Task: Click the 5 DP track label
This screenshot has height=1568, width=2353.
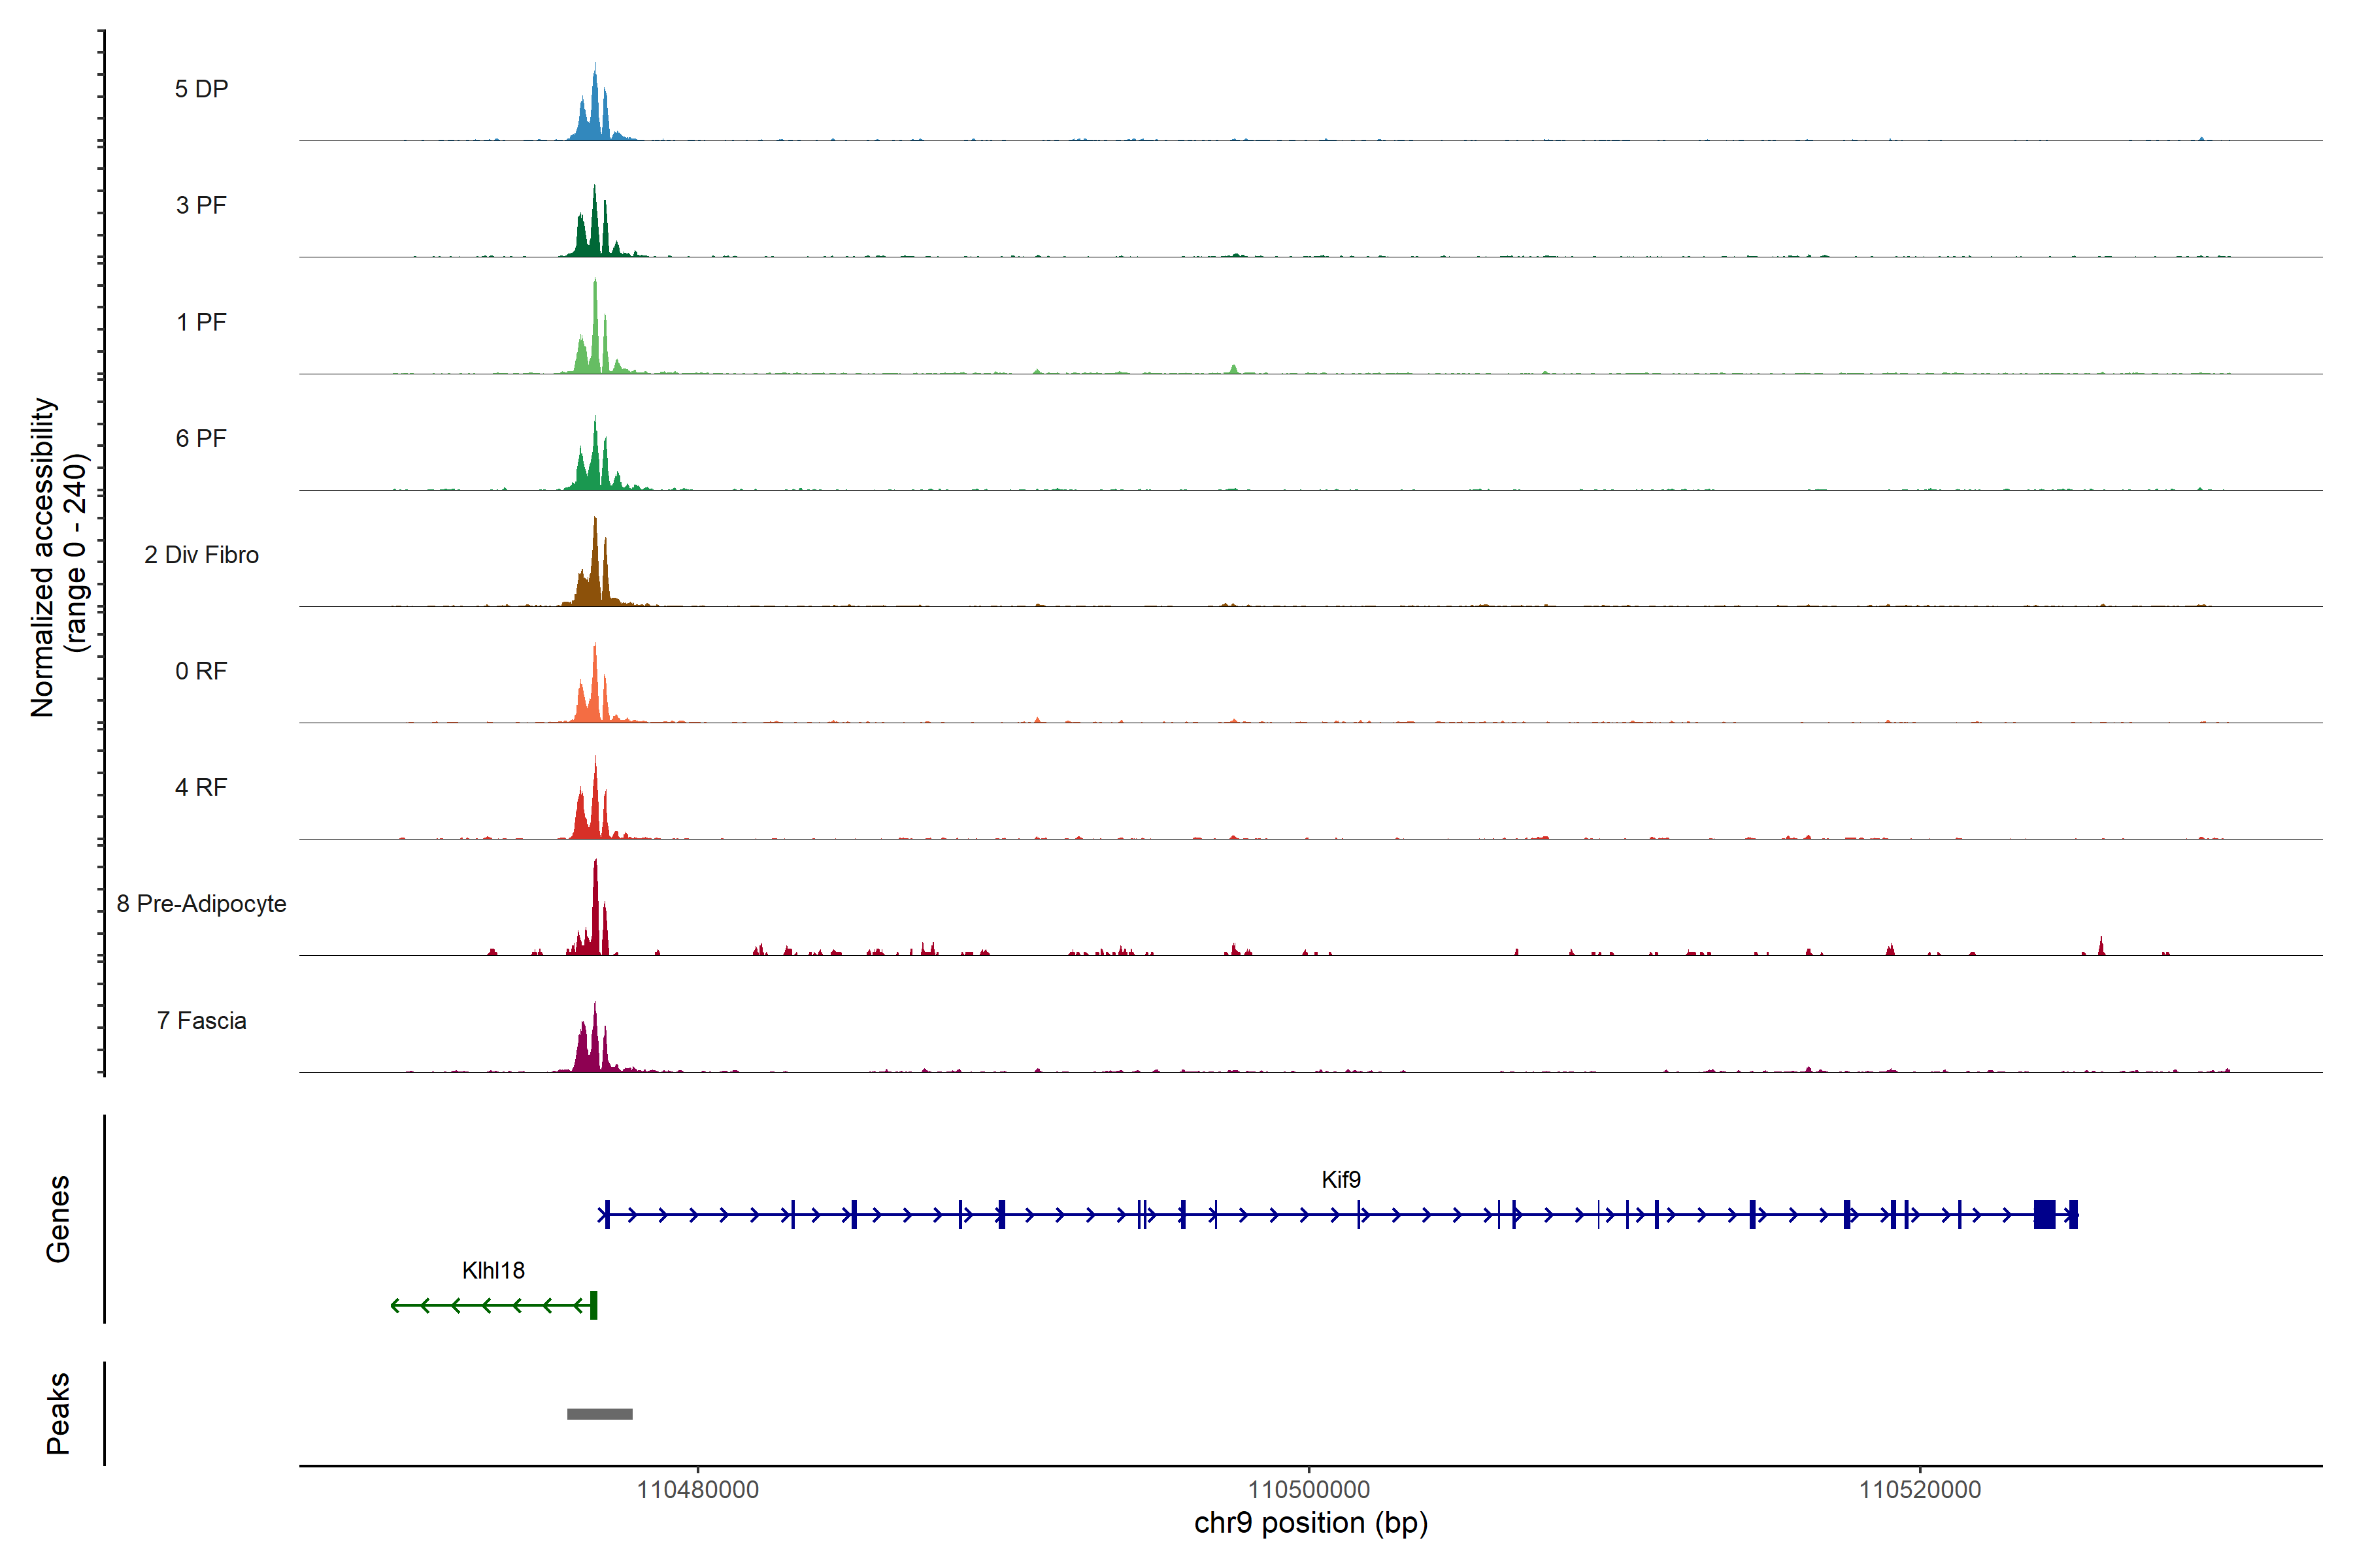Action: [201, 89]
